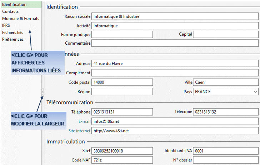Open the Contacts section
260x165 pixels.
tap(10, 11)
